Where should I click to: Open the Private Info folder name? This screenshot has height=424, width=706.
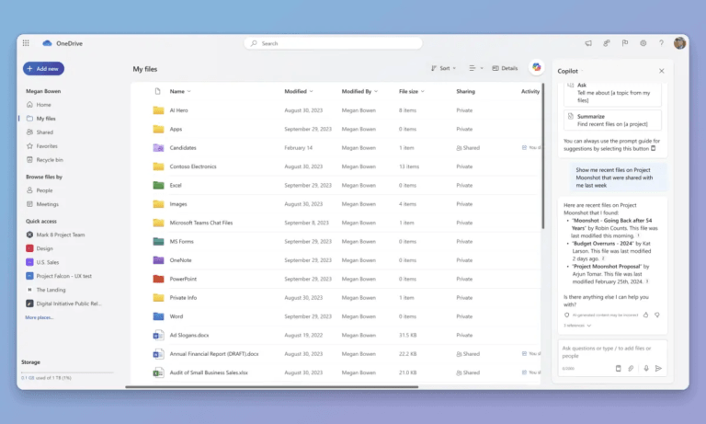[183, 298]
